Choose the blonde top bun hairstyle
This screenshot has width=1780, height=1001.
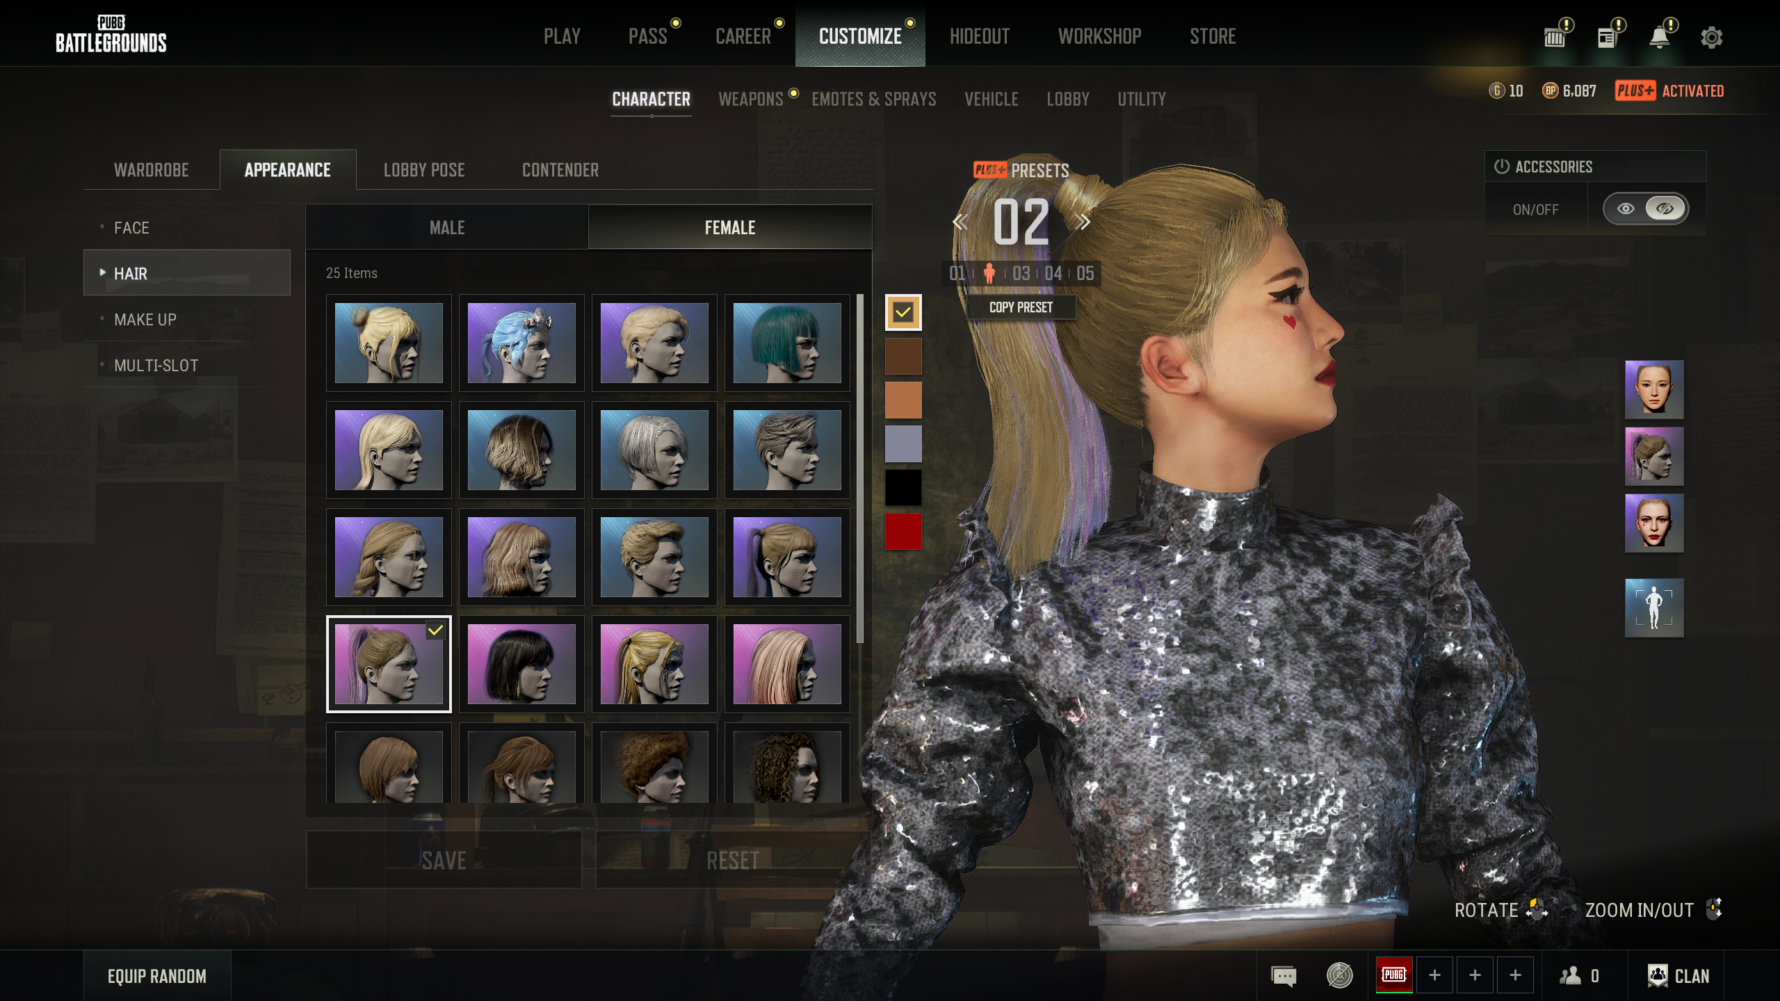coord(389,343)
